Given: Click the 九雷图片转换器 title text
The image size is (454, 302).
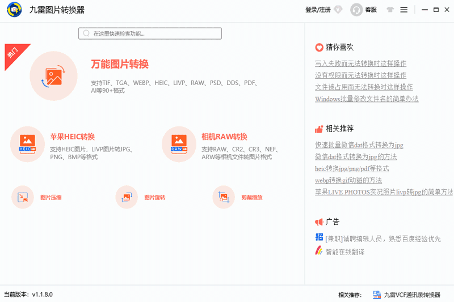Looking at the screenshot, I should tap(57, 10).
